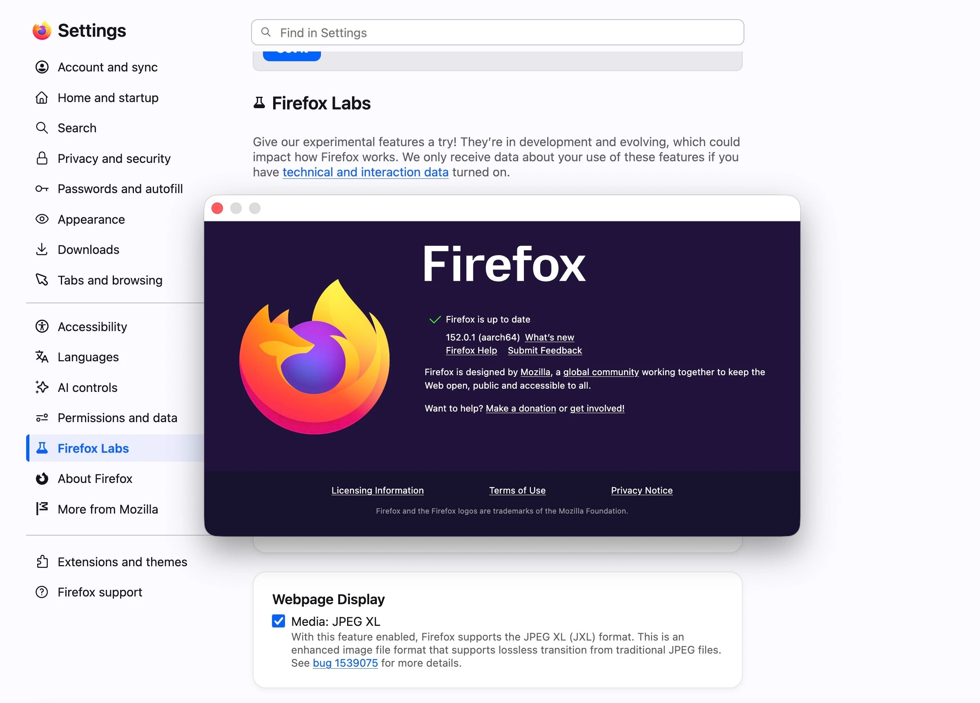Open the Privacy Notice link
Screen dimensions: 980x703
point(641,490)
